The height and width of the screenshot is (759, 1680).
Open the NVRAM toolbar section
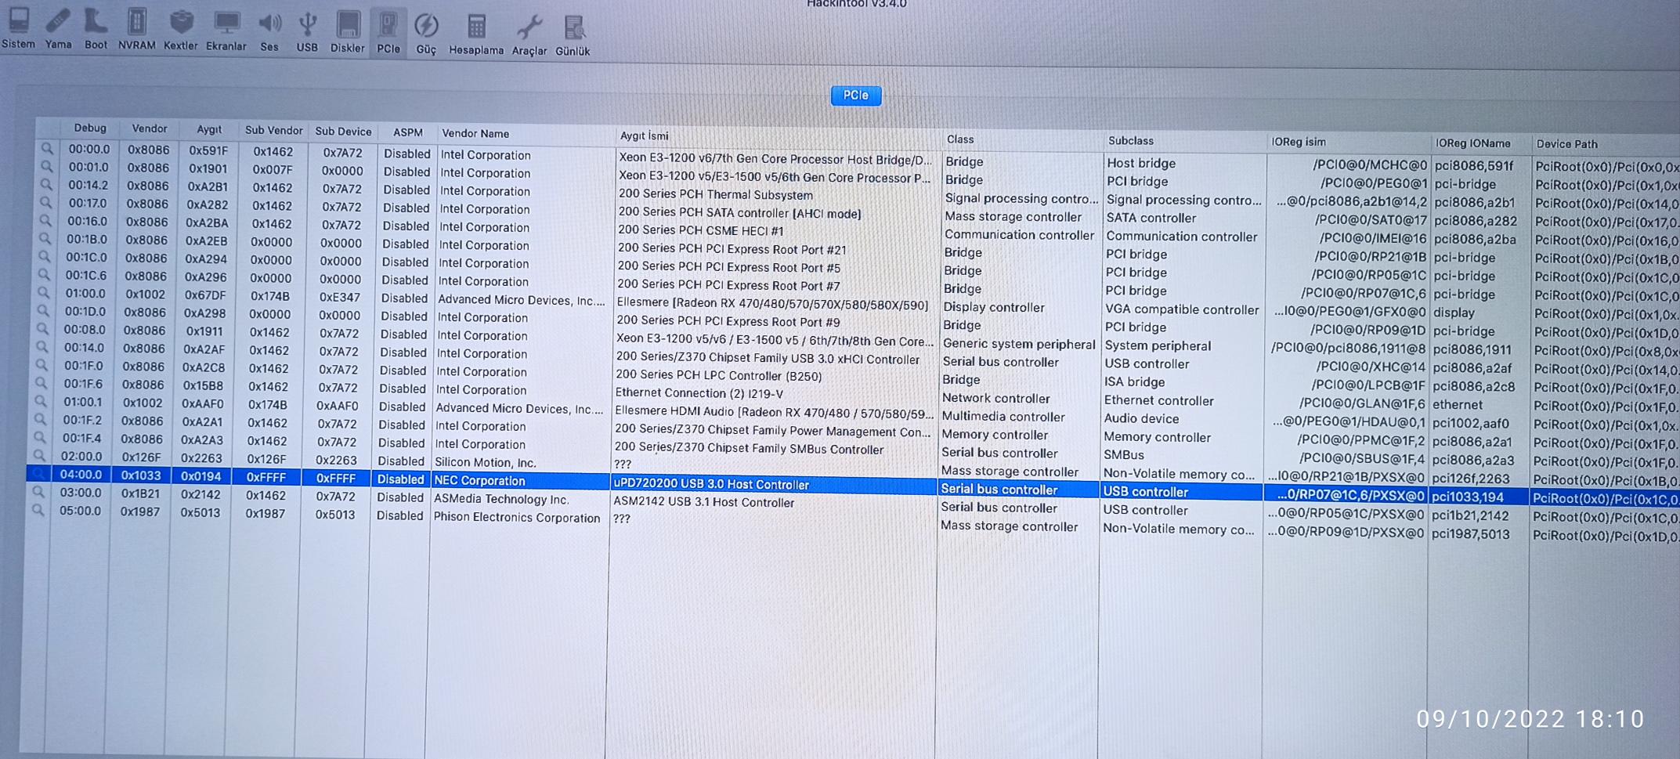(x=137, y=30)
